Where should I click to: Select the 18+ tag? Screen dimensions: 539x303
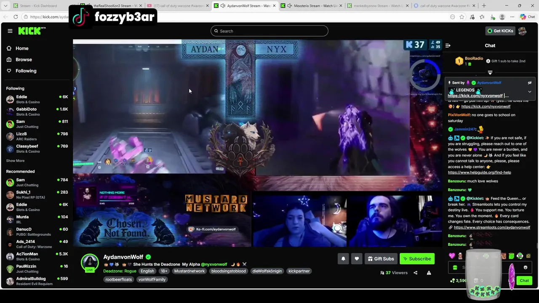(x=164, y=271)
